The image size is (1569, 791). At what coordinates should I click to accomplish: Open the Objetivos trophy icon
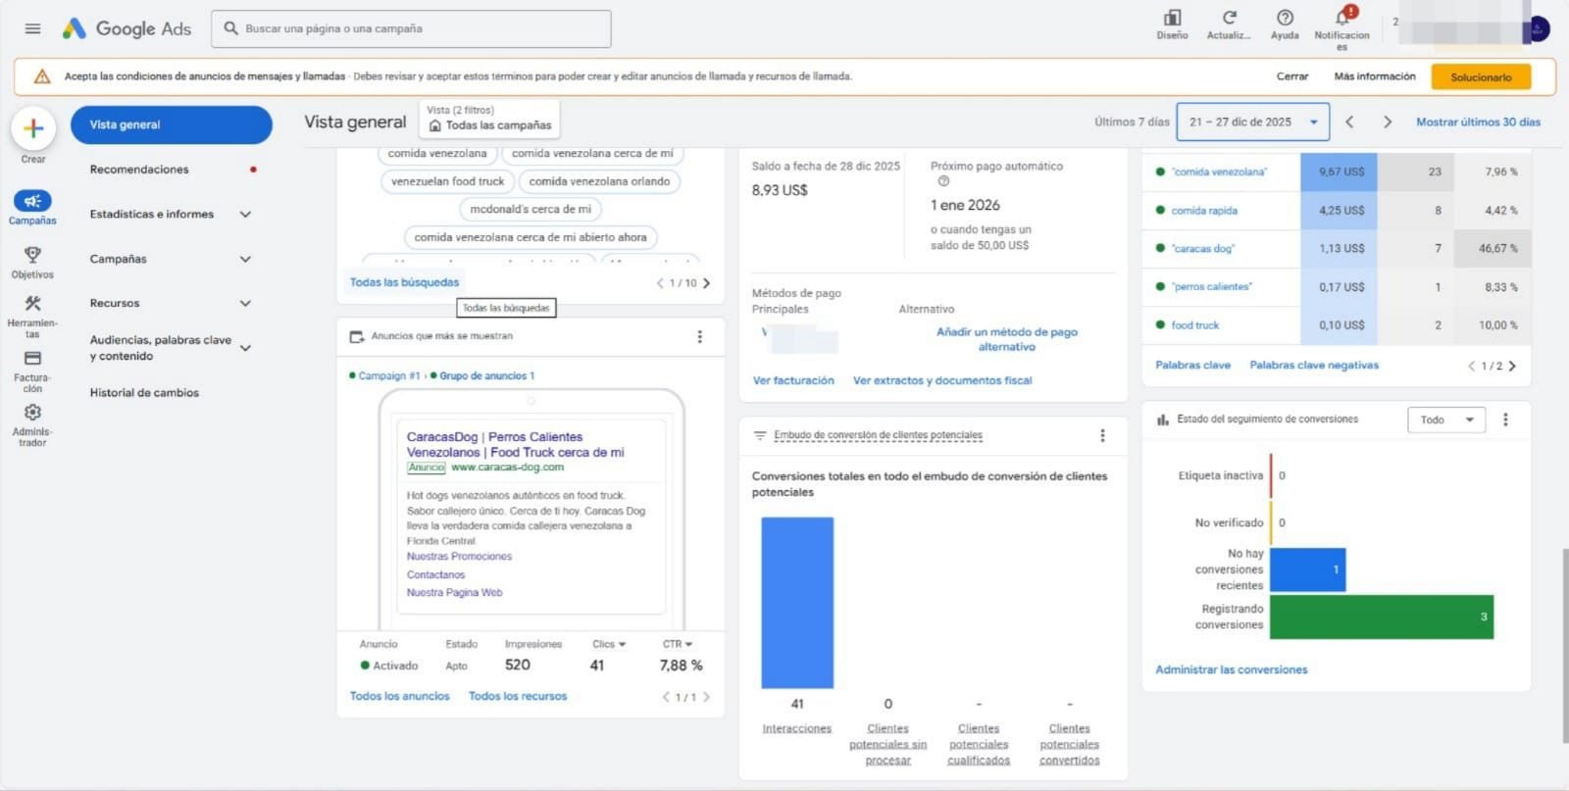coord(32,255)
